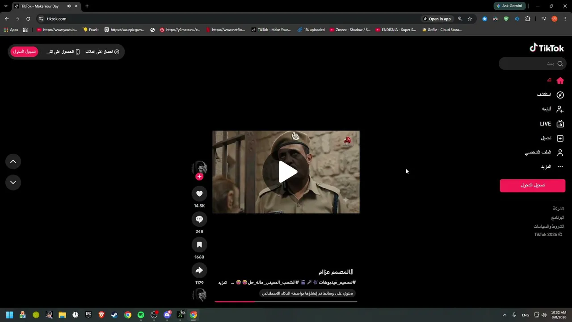The height and width of the screenshot is (322, 572).
Task: Focus the TikTok search field
Action: pos(532,64)
